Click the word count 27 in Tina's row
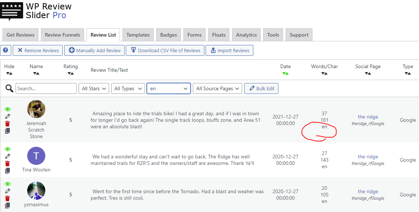Screen dimensions: 419x212 click(x=324, y=153)
